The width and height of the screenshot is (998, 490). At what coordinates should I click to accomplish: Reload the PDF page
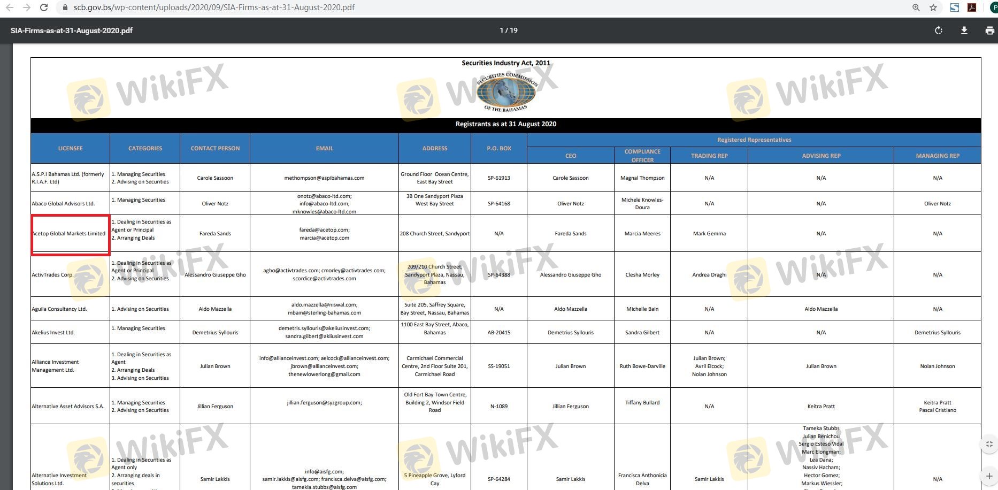pos(44,7)
